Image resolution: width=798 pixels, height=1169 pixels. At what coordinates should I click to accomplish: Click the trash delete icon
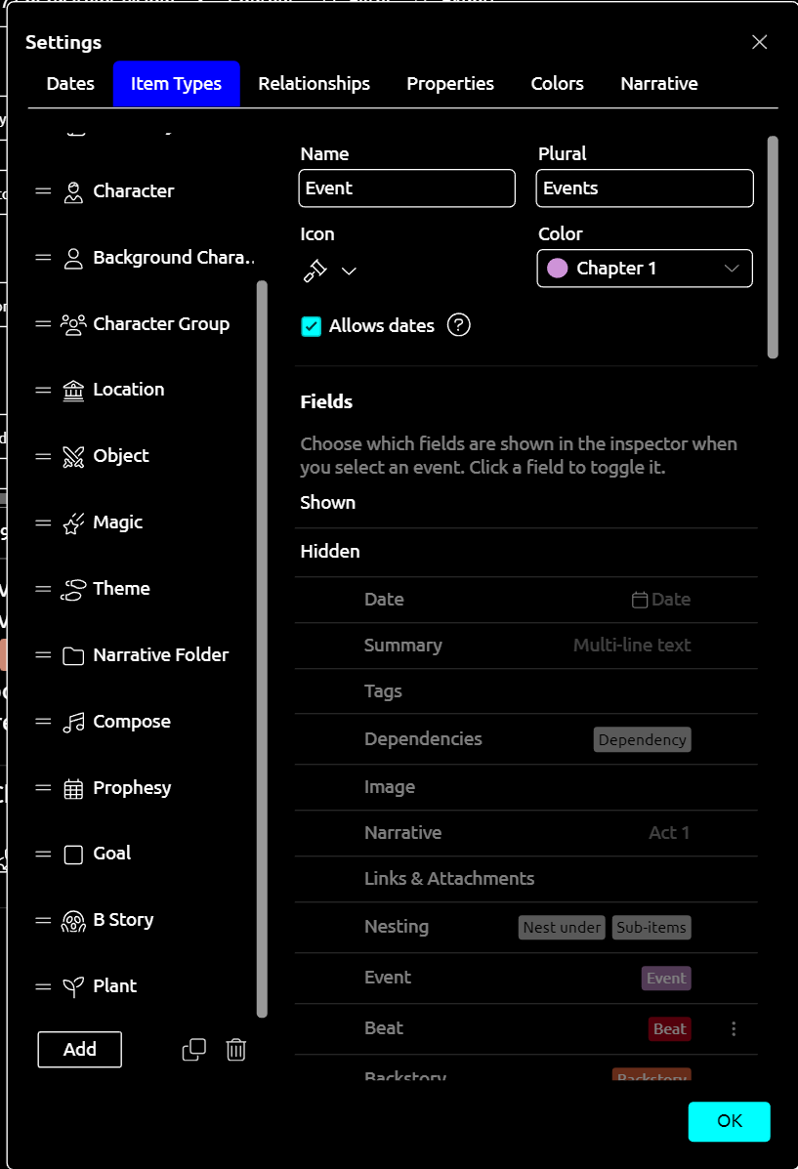point(235,1050)
